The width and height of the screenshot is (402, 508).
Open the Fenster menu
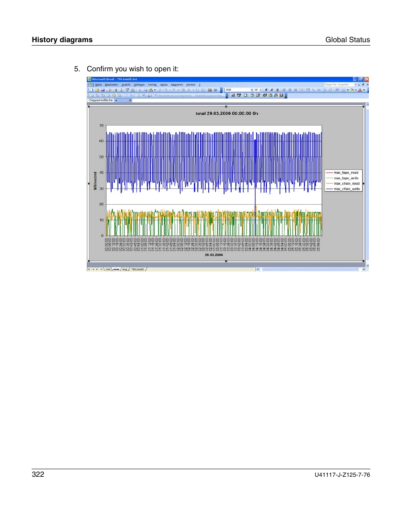(190, 85)
